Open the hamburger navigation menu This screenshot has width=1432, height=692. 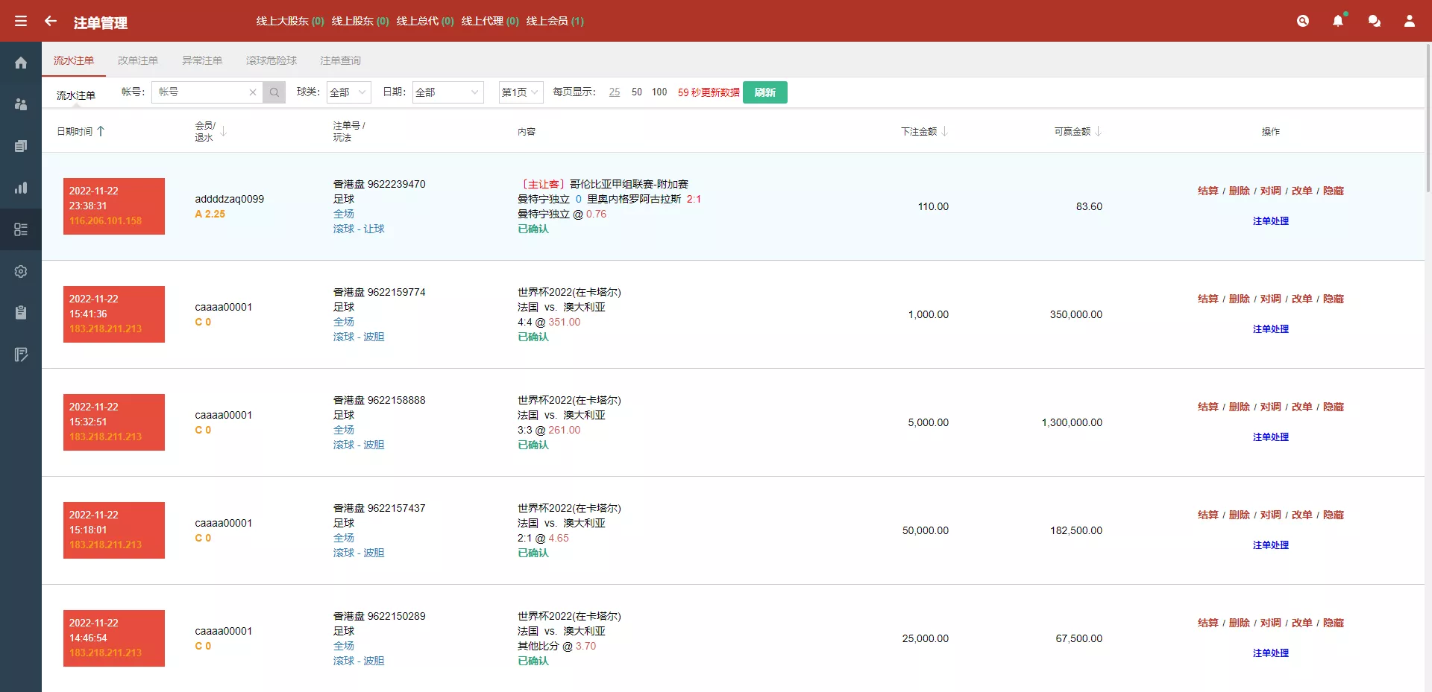(20, 21)
